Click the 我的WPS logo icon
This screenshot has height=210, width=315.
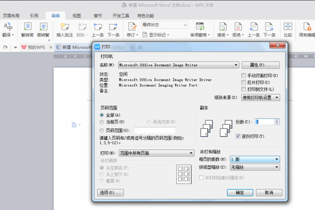[x=24, y=47]
